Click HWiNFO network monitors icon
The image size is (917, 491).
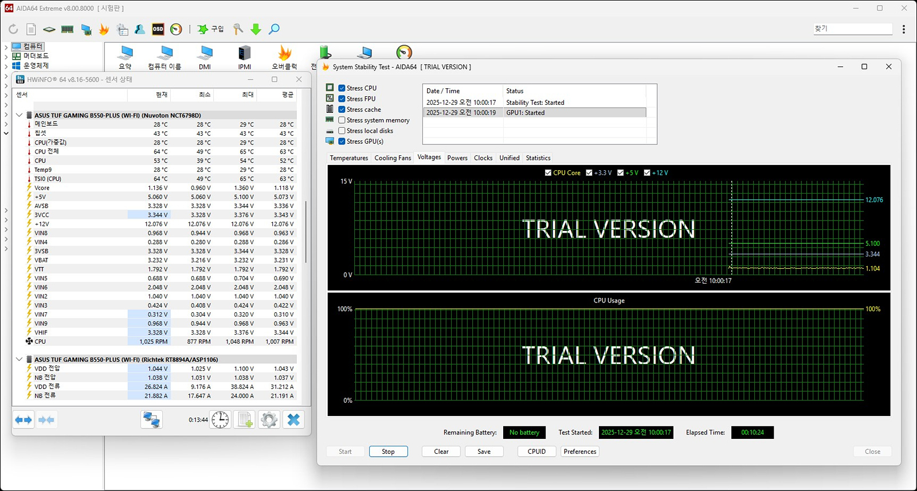151,420
